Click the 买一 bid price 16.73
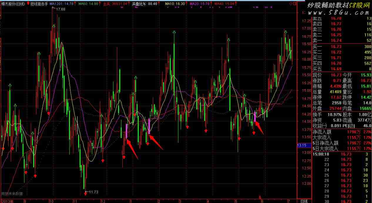 (x=336, y=47)
